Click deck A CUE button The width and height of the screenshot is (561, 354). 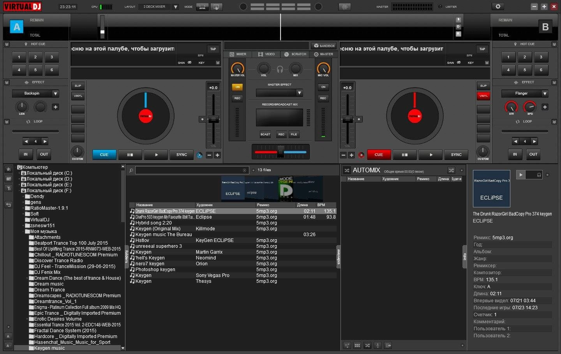point(104,155)
